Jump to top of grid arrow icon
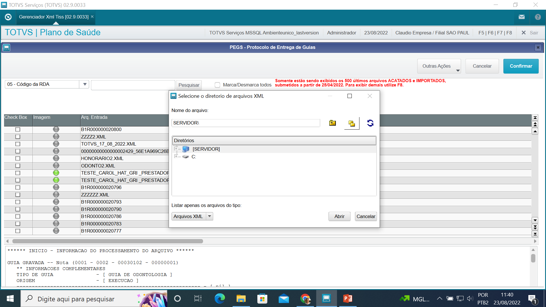Screen dimensions: 546x307 tap(535, 118)
